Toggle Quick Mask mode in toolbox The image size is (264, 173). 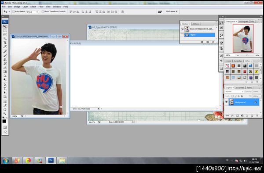click(x=5, y=127)
